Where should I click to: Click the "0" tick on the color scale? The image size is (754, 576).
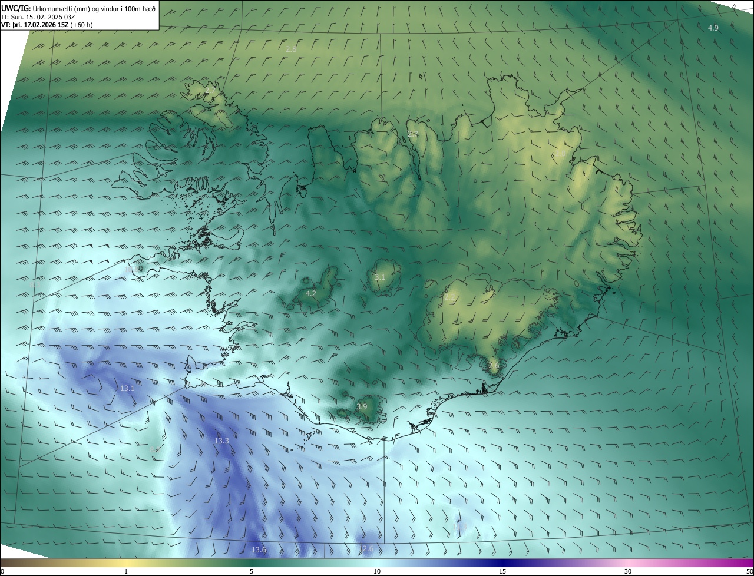pyautogui.click(x=2, y=571)
